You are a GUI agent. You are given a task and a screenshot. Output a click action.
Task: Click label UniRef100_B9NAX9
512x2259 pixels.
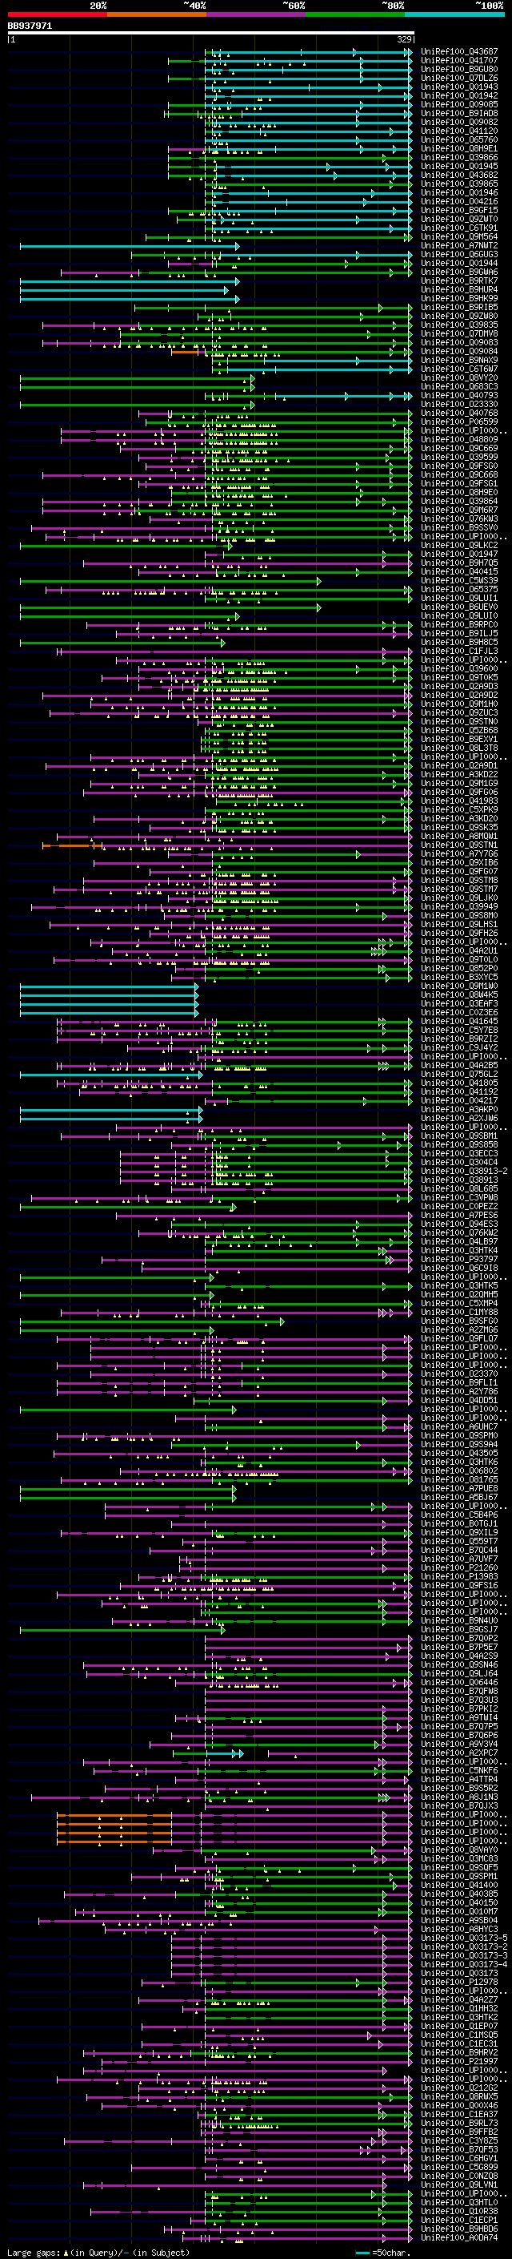[459, 360]
